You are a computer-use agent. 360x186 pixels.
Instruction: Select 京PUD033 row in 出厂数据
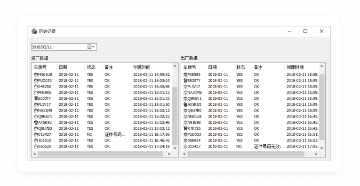point(250,134)
